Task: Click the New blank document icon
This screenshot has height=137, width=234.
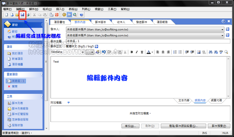Action: [x=7, y=15]
